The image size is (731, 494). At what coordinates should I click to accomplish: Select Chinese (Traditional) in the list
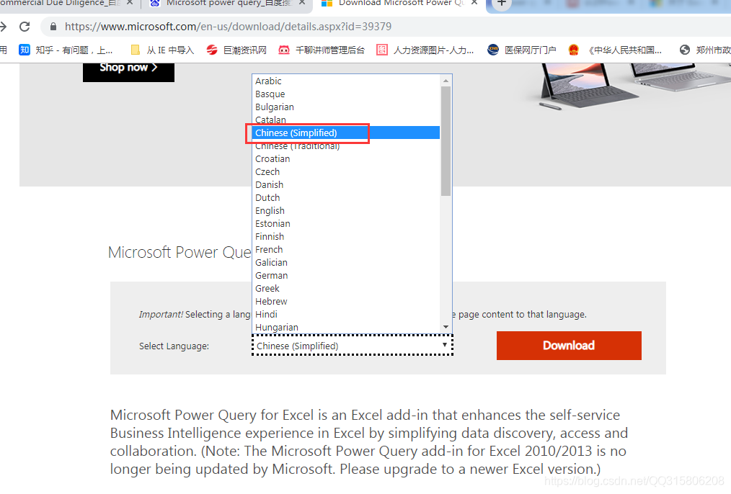[345, 145]
